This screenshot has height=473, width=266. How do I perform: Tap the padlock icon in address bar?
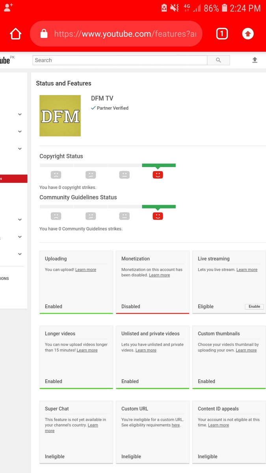click(x=44, y=34)
